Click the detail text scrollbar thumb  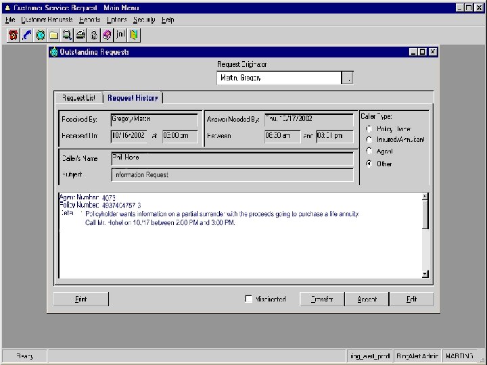(x=425, y=214)
